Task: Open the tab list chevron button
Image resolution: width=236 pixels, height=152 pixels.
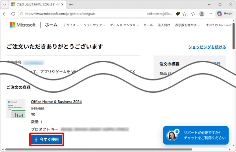Action: pyautogui.click(x=4, y=4)
